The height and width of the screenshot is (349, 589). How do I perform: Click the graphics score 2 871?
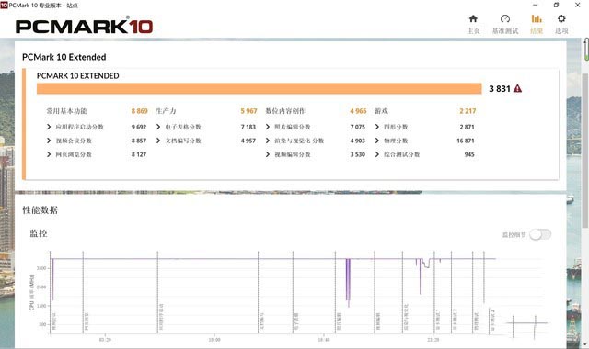click(x=467, y=127)
